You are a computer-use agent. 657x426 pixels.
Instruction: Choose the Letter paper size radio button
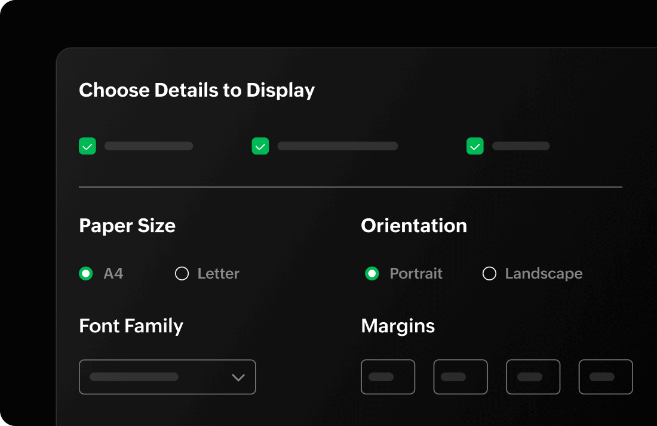point(182,274)
